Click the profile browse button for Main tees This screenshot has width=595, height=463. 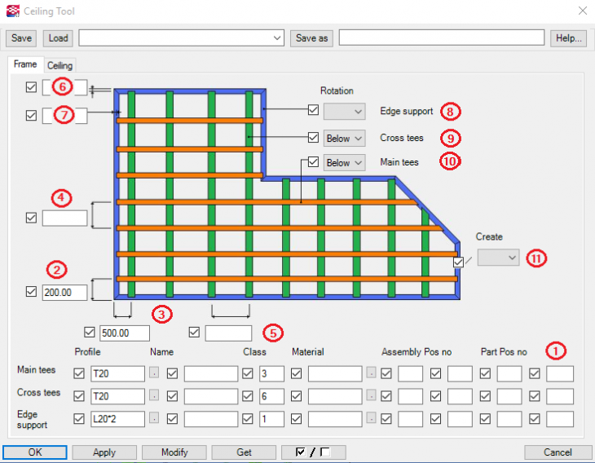click(153, 374)
